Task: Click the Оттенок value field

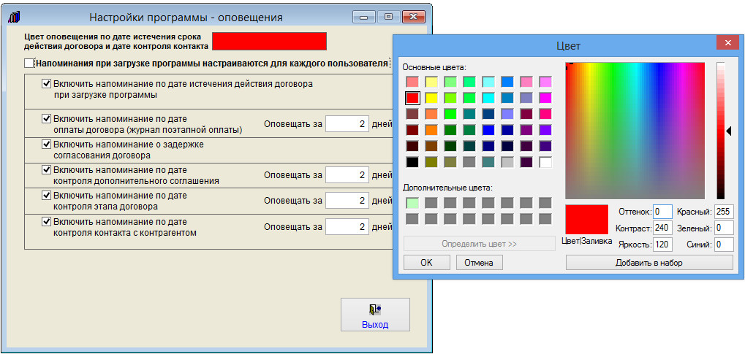Action: point(663,212)
